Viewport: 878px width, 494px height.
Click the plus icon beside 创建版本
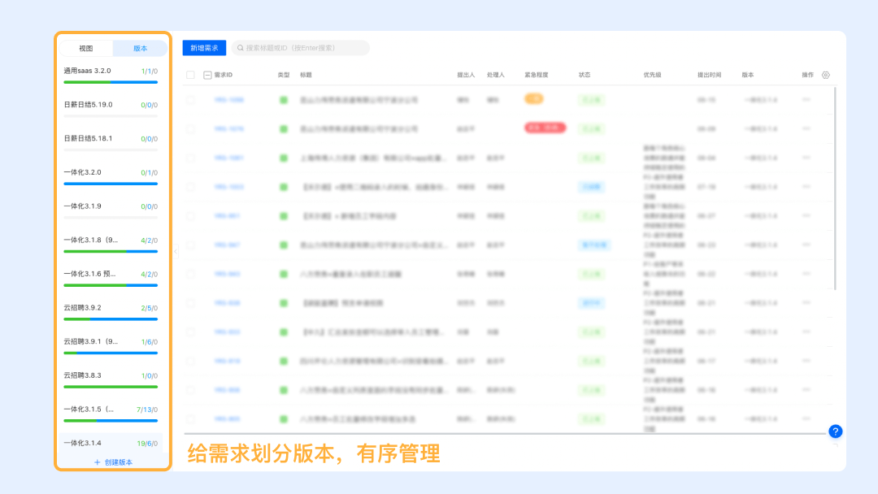pyautogui.click(x=98, y=462)
